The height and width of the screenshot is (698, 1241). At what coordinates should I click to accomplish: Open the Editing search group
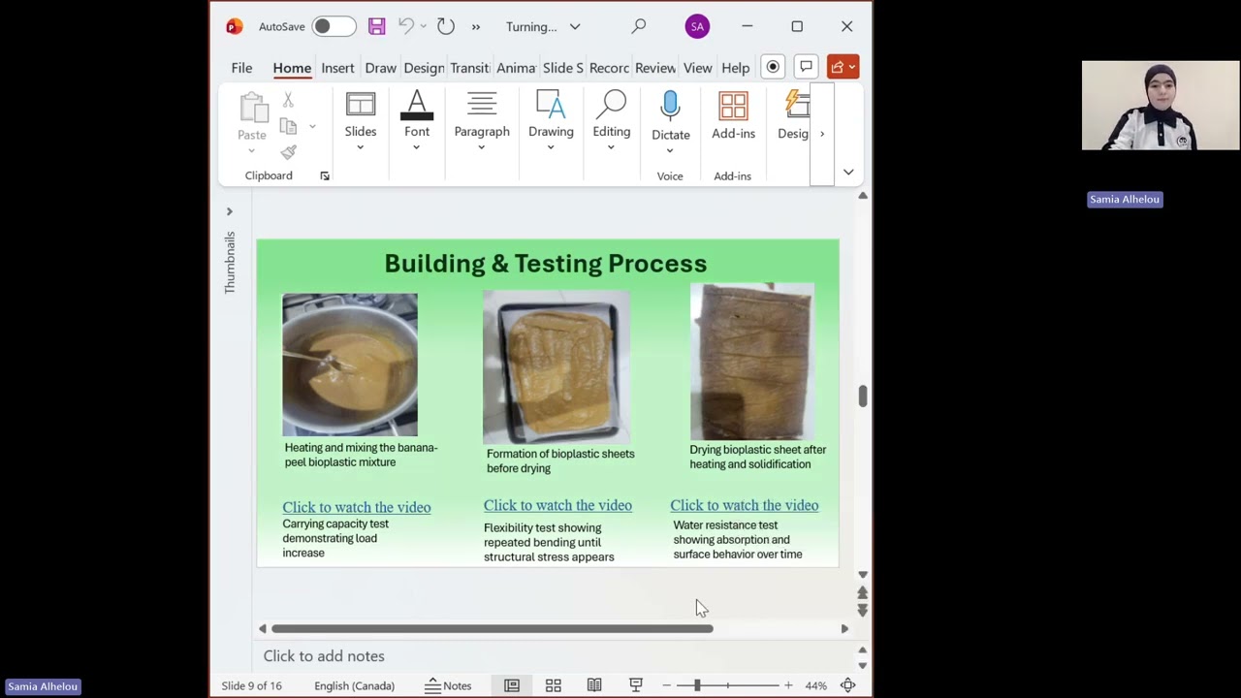coord(612,106)
